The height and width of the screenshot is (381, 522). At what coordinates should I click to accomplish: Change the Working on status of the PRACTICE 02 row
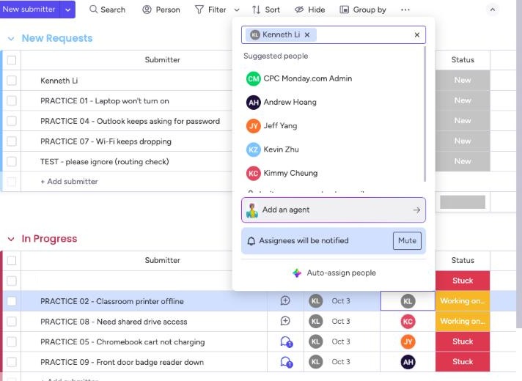tap(463, 301)
